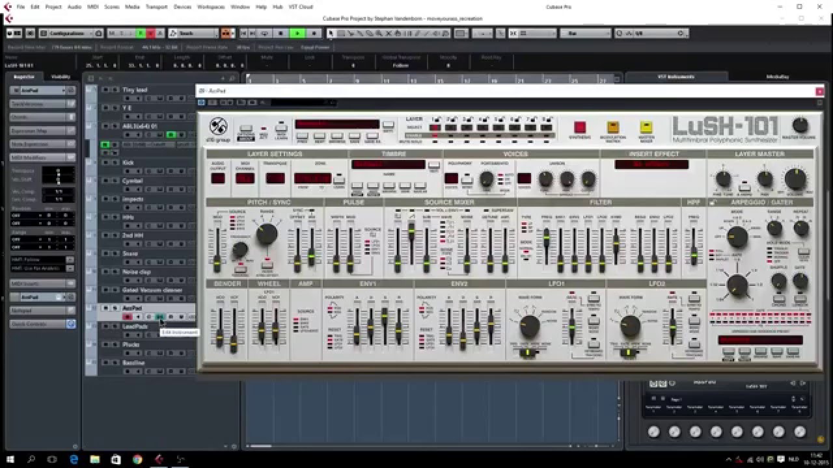Click the Insert Effect display
The image size is (833, 468).
[x=651, y=164]
